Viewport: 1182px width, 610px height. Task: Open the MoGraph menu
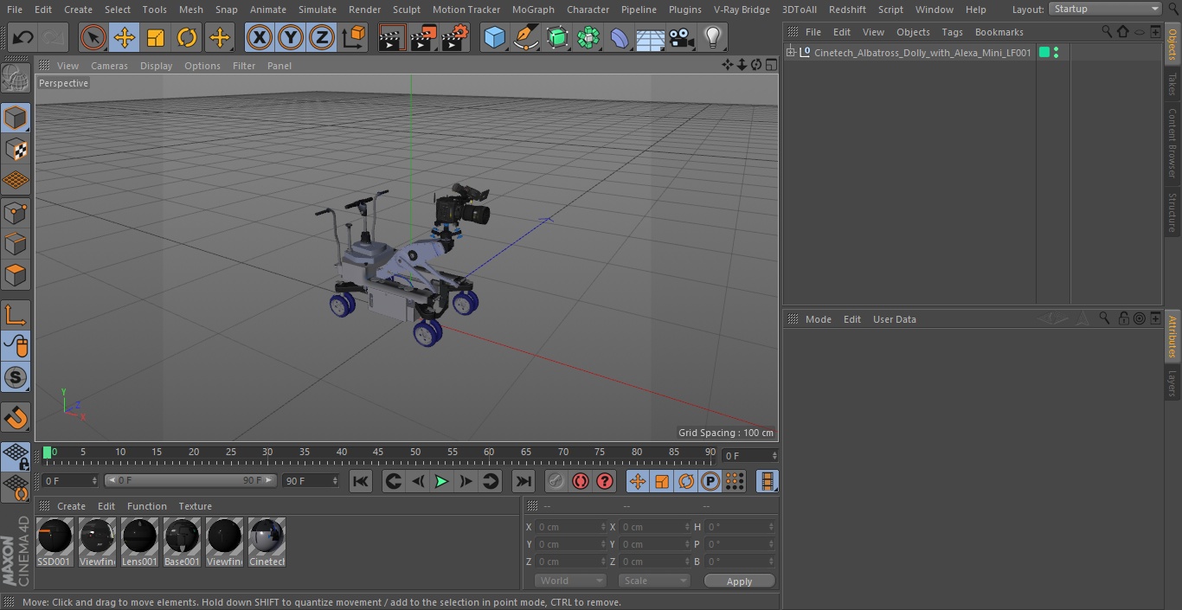(533, 10)
